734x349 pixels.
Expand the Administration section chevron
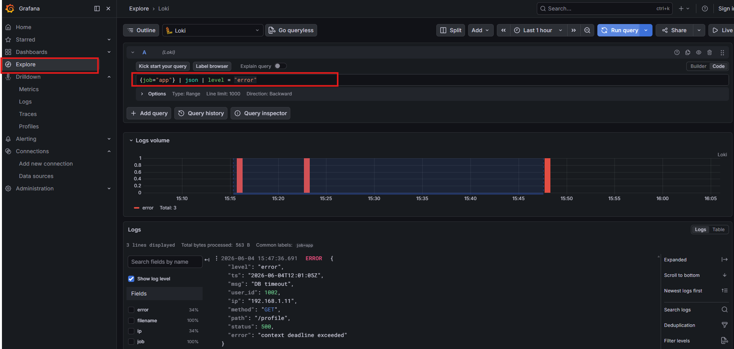[x=109, y=188]
